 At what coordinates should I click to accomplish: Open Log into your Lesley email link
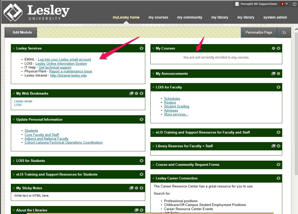64,59
